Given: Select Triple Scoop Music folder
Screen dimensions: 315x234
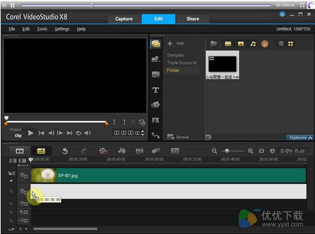Looking at the screenshot, I should (x=182, y=63).
